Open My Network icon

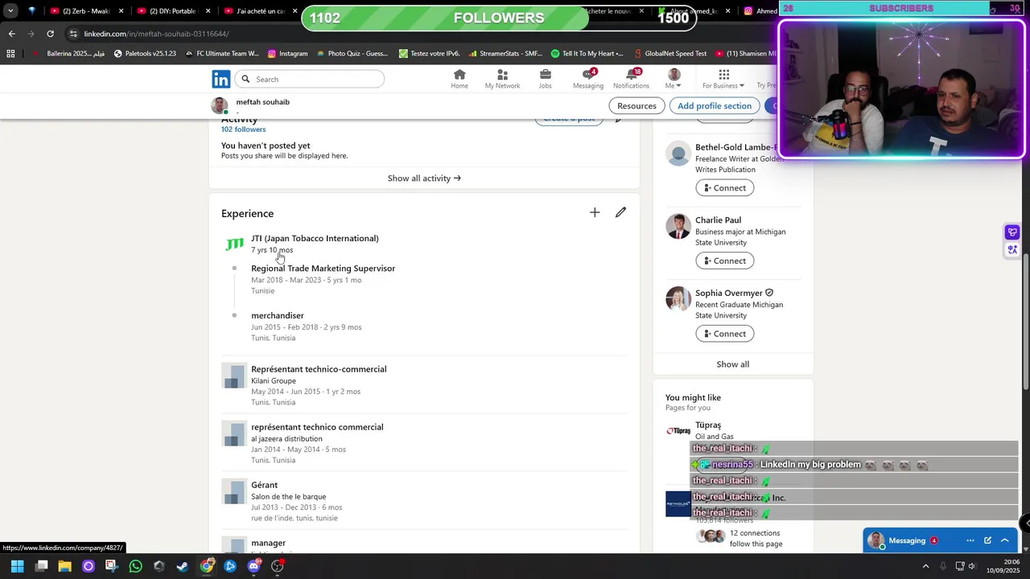(x=502, y=79)
